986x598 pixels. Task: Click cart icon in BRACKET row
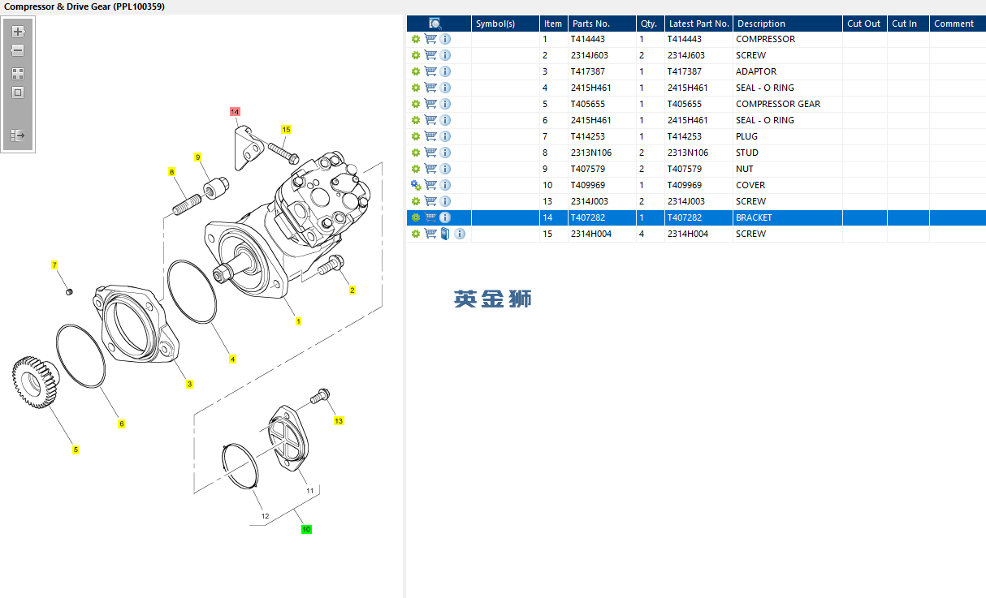(x=430, y=217)
